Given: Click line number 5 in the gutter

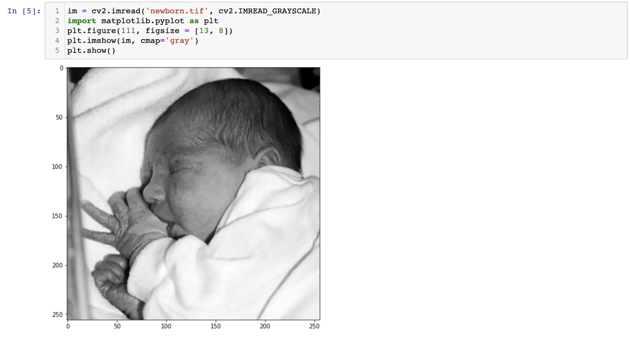Looking at the screenshot, I should (57, 50).
